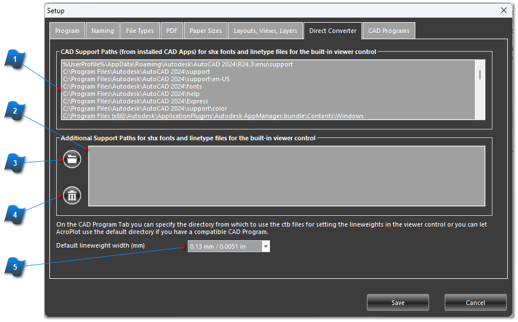Switch to the Naming tab
Screen dimensions: 518x322
[x=103, y=31]
